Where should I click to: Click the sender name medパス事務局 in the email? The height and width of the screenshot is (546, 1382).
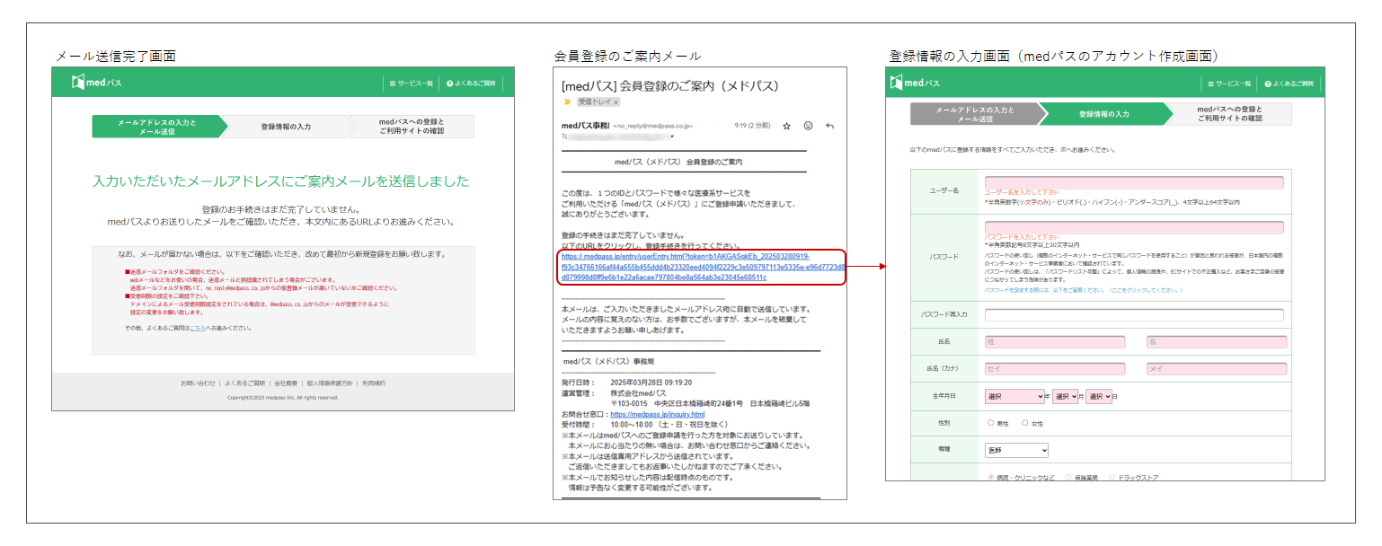585,127
